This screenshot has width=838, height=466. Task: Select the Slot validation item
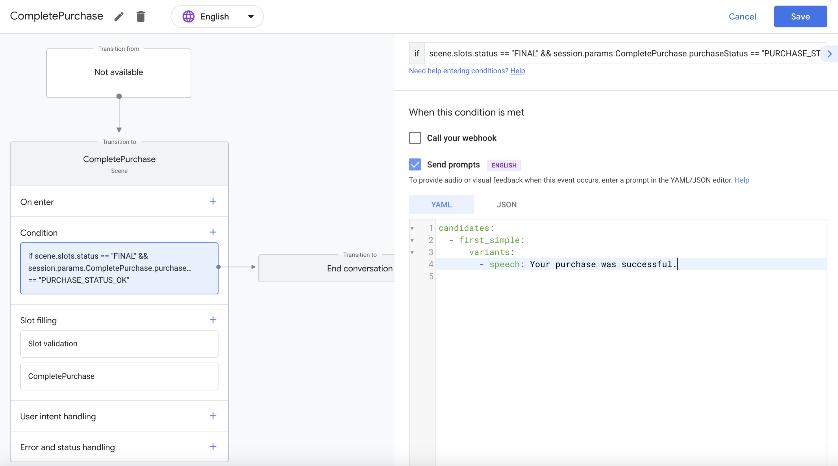[x=119, y=344]
